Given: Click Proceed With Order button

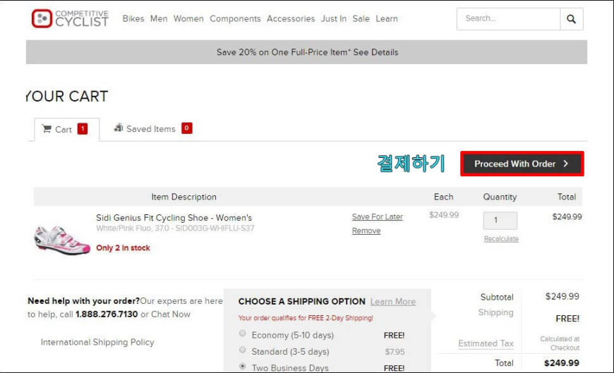Looking at the screenshot, I should (522, 164).
